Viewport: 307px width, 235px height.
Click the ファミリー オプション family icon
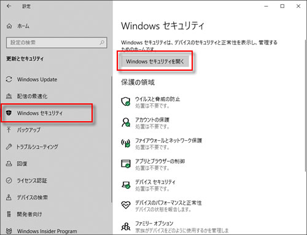pyautogui.click(x=126, y=226)
